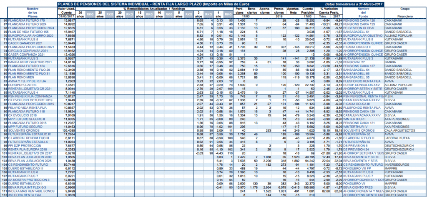Screen dimensions: 427x197
Task: Click the title 'PLANES DE PENSIONES DEL SISTEMA INDIVIDUAL'
Action: [x=102, y=4]
